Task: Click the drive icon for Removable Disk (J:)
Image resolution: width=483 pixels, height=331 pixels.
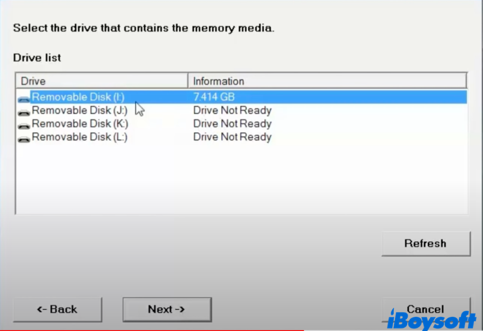Action: pos(24,112)
